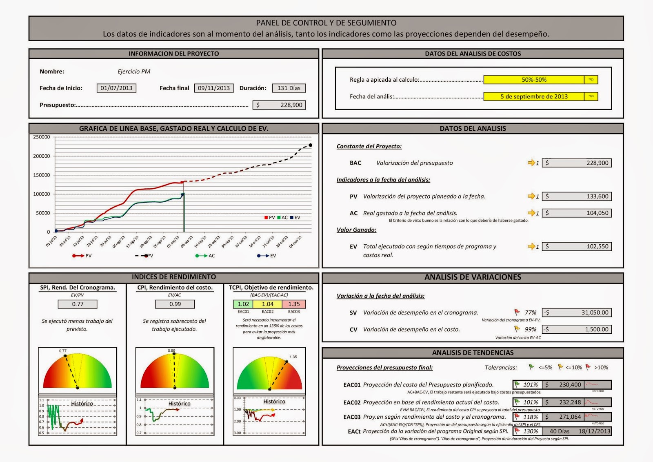Click the yellow arrow icon beside BAC value
This screenshot has width=653, height=462.
tap(531, 163)
